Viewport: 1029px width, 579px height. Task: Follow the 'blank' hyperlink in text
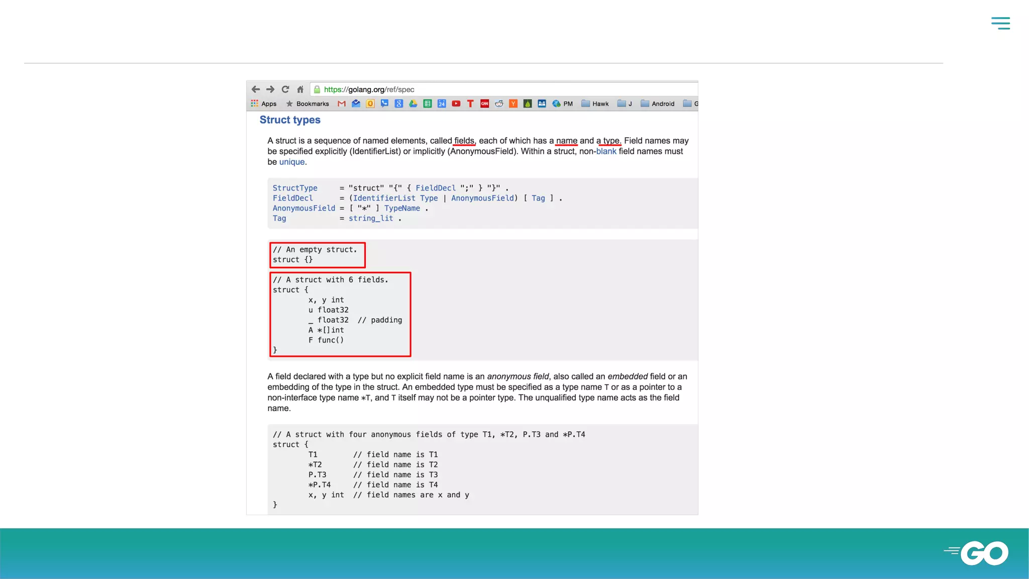tap(606, 151)
